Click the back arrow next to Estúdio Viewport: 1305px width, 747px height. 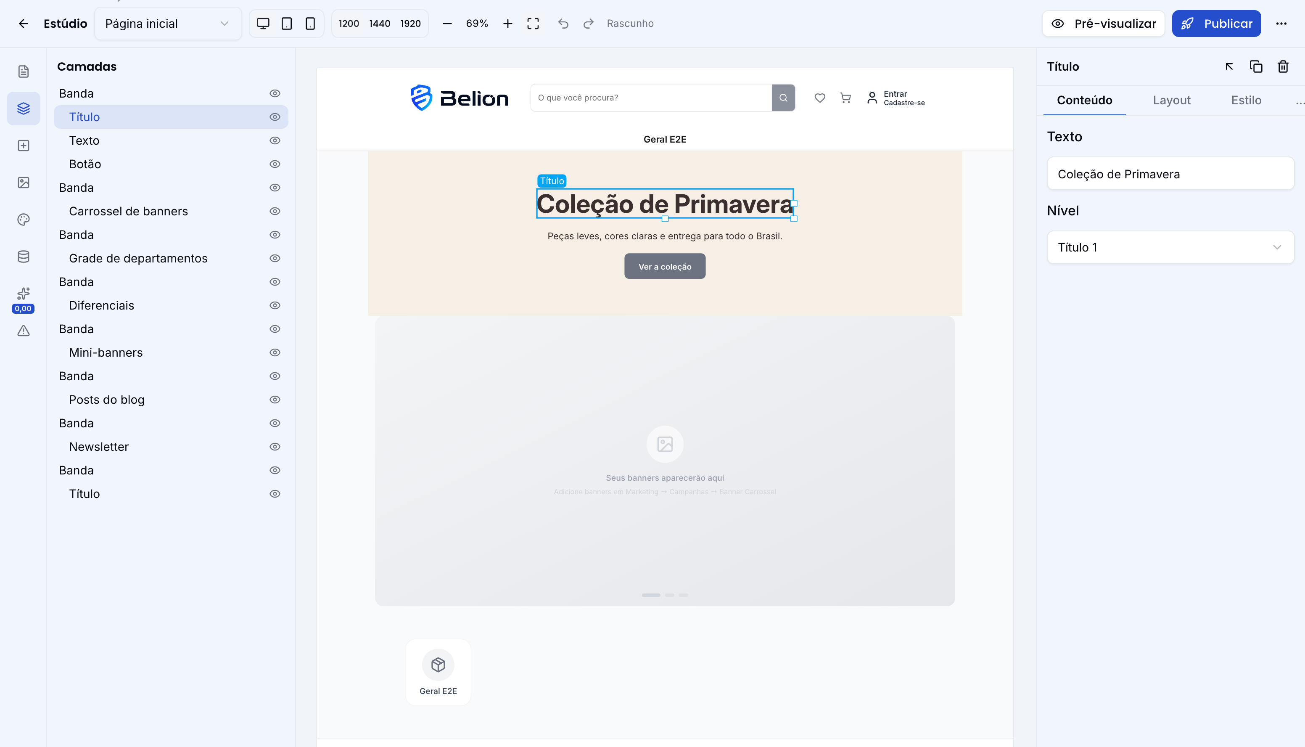(23, 24)
